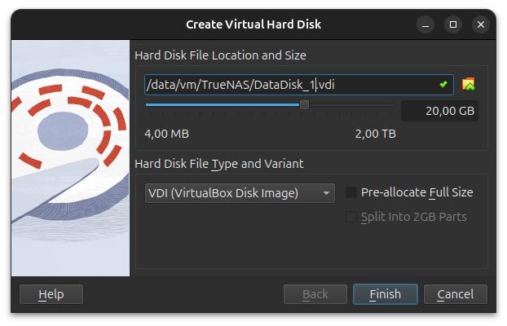Screen dimensions: 507x326
Task: Maximize the Create Virtual Hard Disk window
Action: (x=453, y=24)
